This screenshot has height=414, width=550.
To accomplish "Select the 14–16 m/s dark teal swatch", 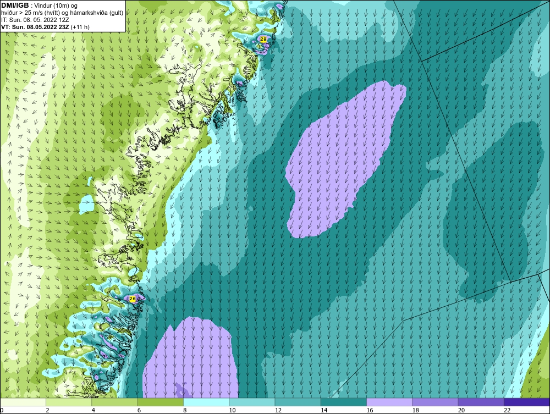I will [344, 402].
